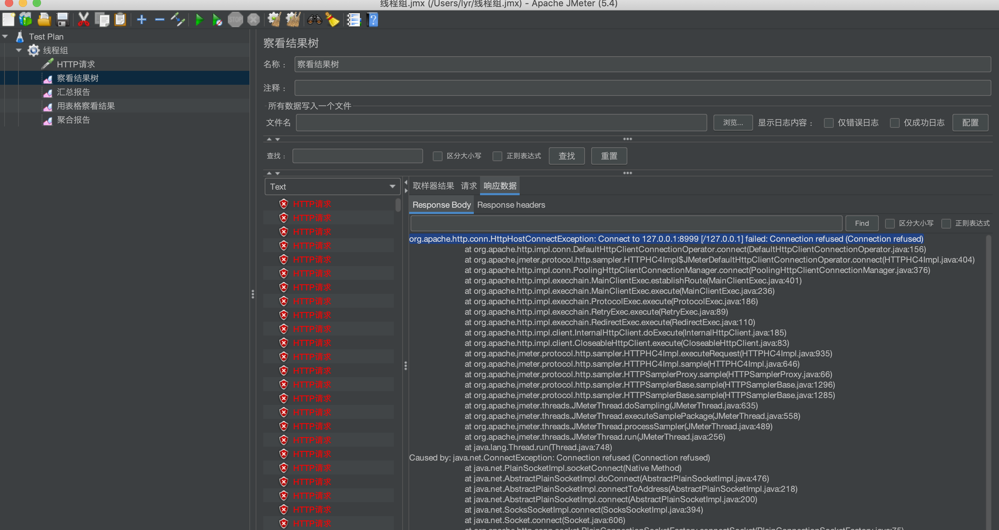The width and height of the screenshot is (999, 530).
Task: Collapse the Test Plan tree node
Action: pos(5,36)
